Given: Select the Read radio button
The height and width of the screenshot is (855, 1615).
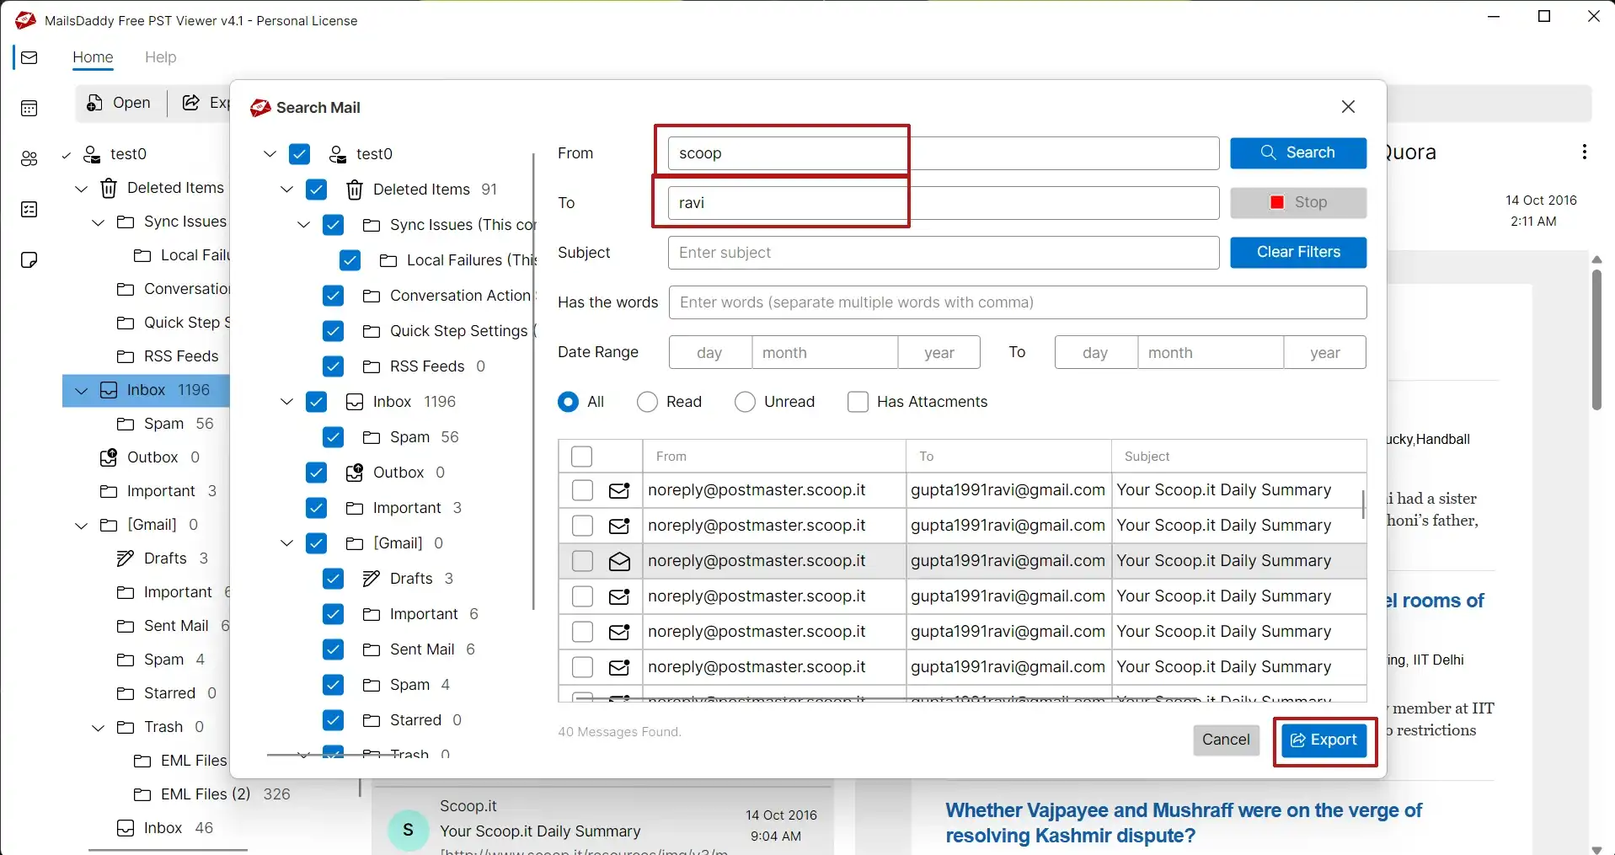Looking at the screenshot, I should (647, 402).
